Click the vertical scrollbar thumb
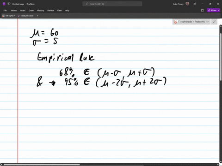The width and height of the screenshot is (222, 166). [221, 57]
